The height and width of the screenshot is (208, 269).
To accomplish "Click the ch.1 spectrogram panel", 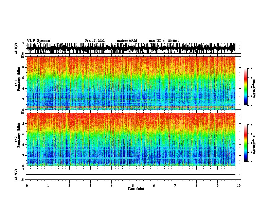I will [131, 83].
